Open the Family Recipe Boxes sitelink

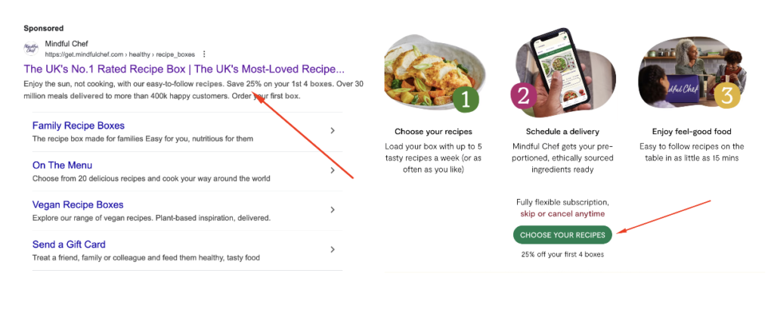(79, 126)
